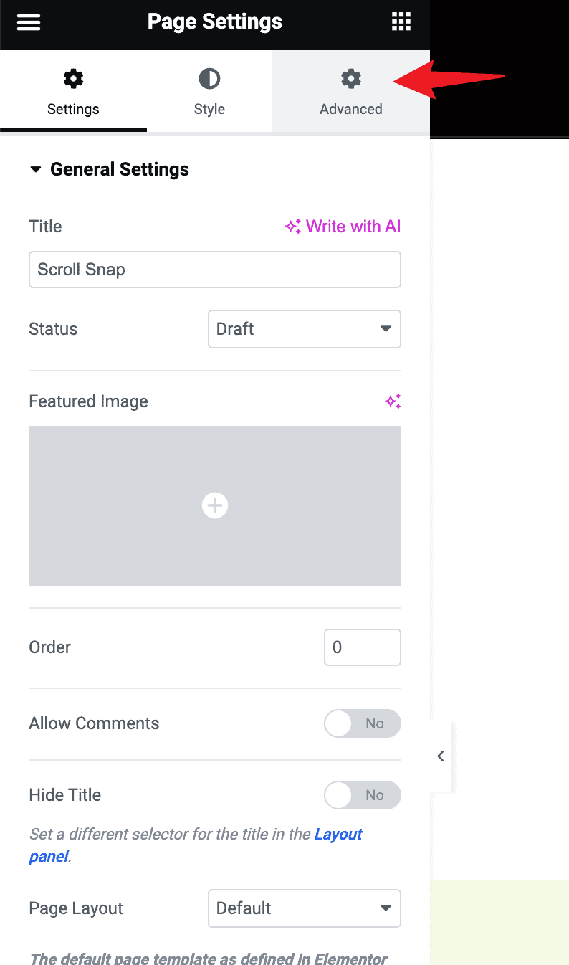
Task: Click the Advanced gear icon
Action: pyautogui.click(x=351, y=79)
